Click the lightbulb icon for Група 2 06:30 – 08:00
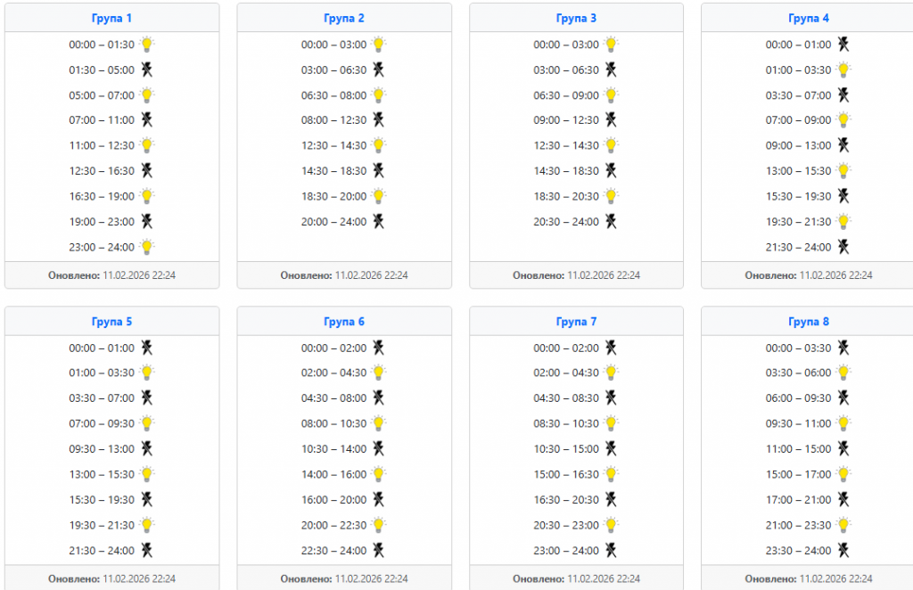 point(379,94)
